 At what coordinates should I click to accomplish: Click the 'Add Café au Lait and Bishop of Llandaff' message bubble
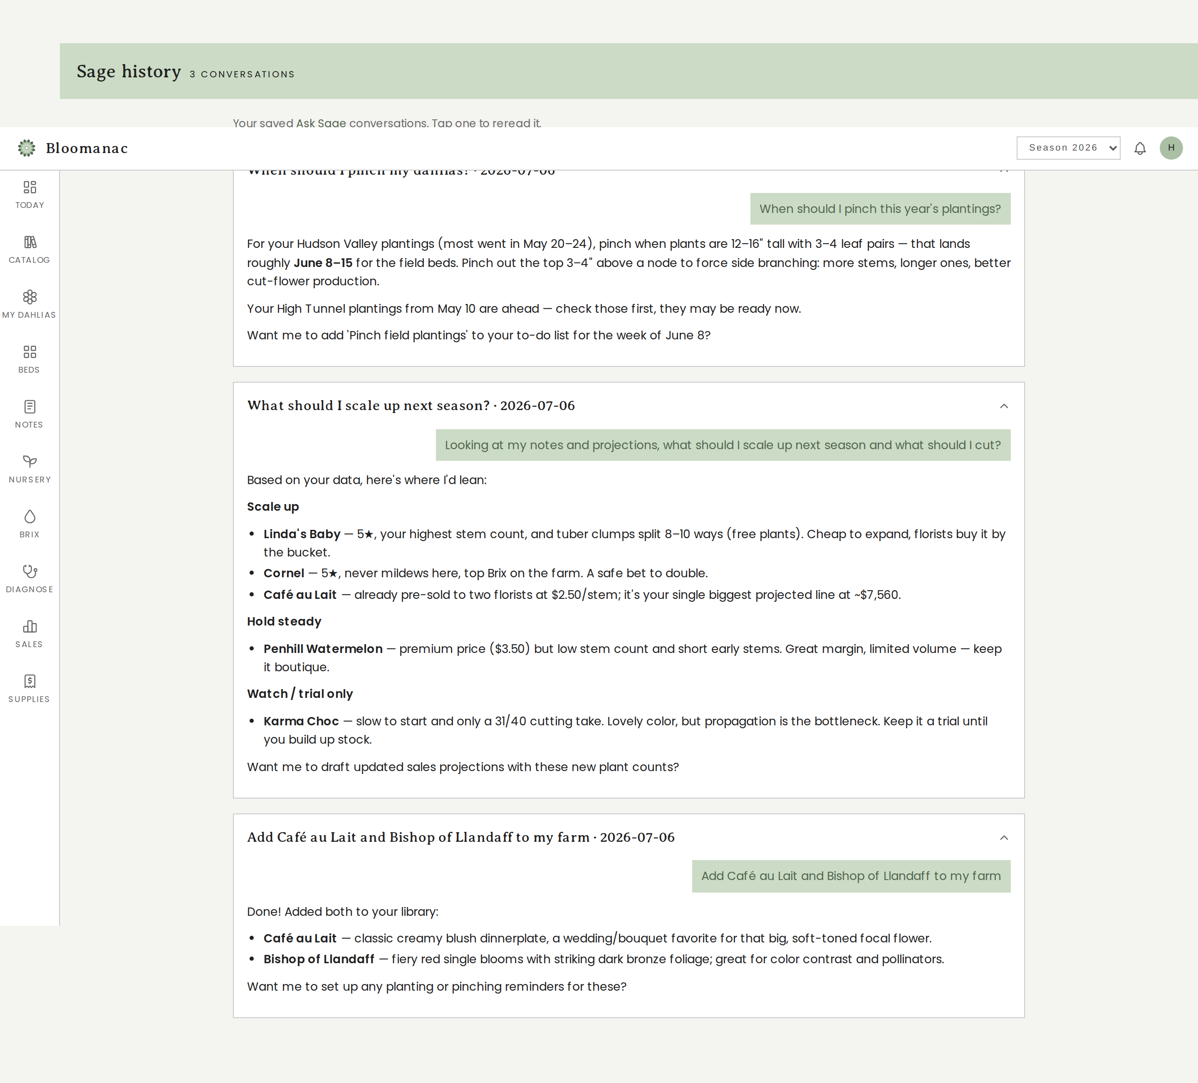coord(851,875)
